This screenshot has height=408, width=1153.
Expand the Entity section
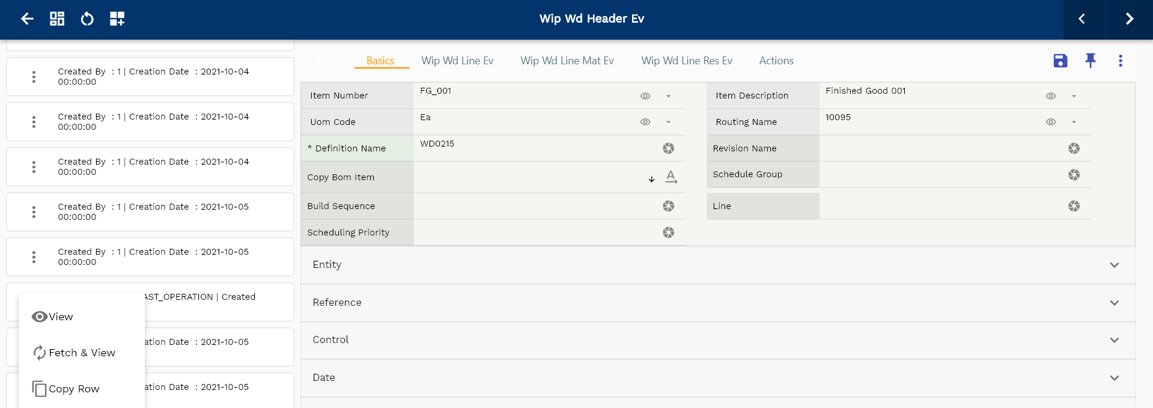tap(1114, 265)
